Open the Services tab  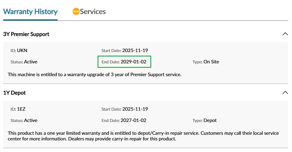(x=92, y=12)
